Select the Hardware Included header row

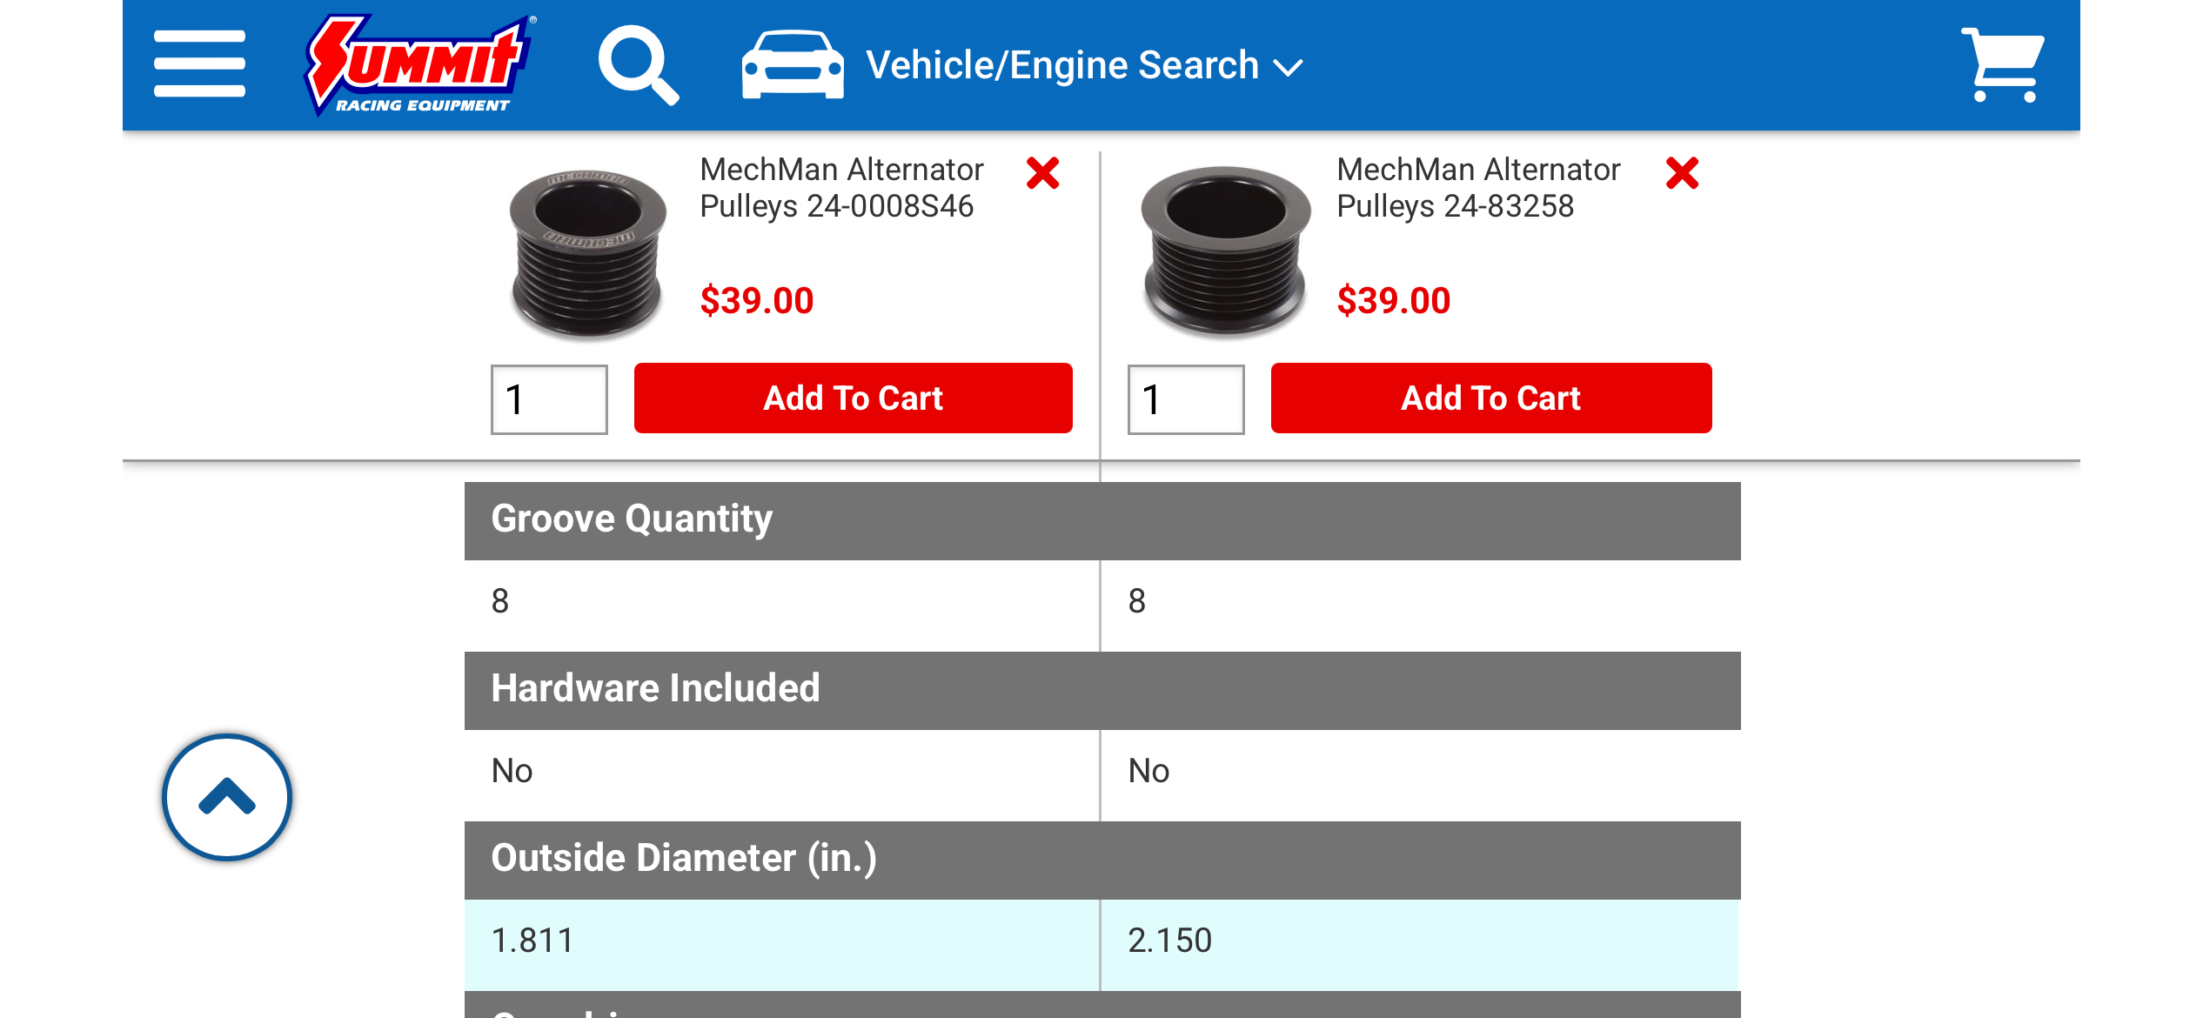coord(1102,690)
